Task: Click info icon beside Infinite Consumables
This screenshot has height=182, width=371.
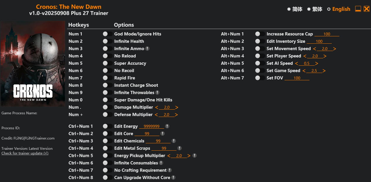Action: tap(161, 163)
